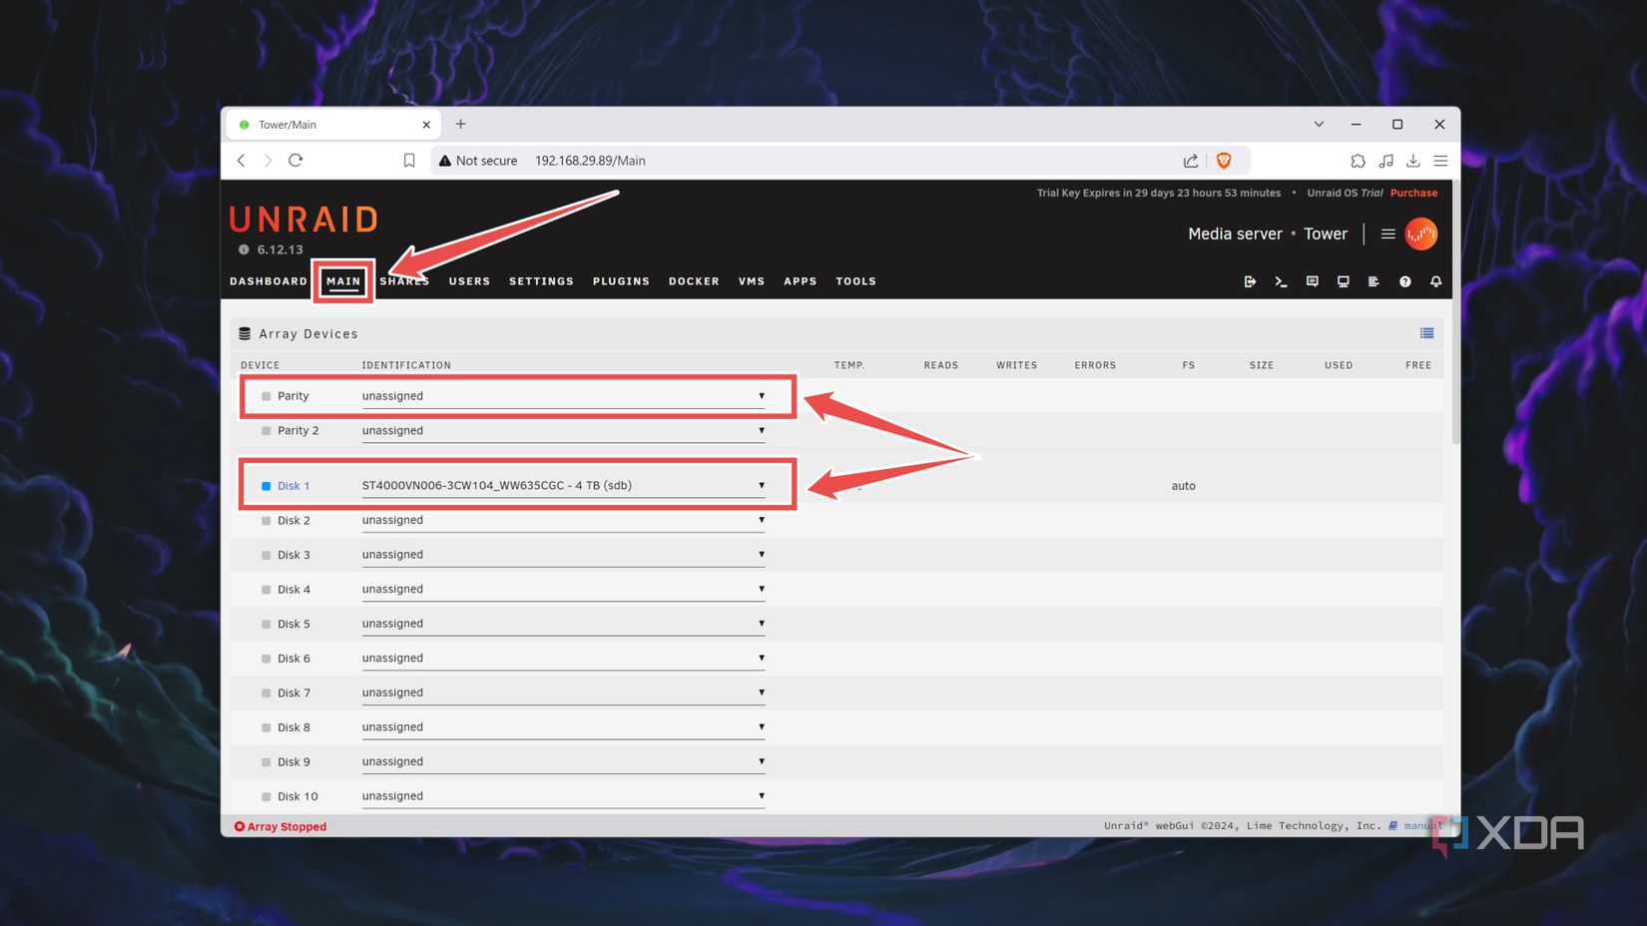Click the Logout icon in Unraid header
Screen dimensions: 1647x926
1250,282
